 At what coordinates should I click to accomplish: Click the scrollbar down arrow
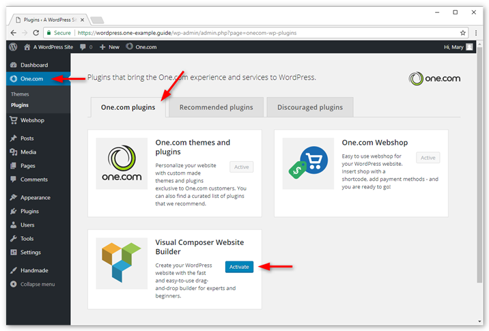tap(479, 321)
